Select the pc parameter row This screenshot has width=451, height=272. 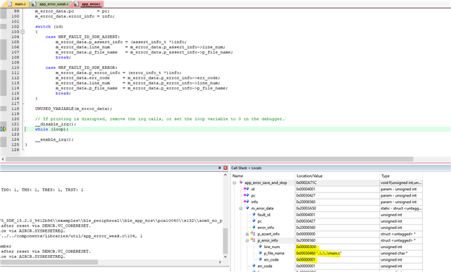pyautogui.click(x=327, y=195)
